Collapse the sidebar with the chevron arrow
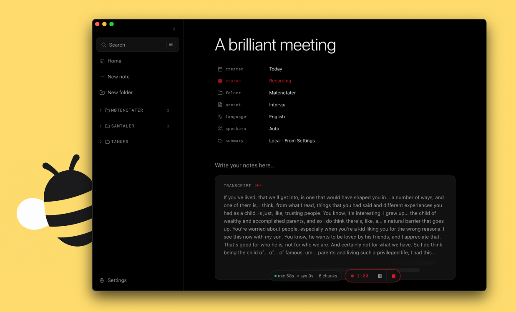Screen dimensions: 516x312 coord(174,29)
